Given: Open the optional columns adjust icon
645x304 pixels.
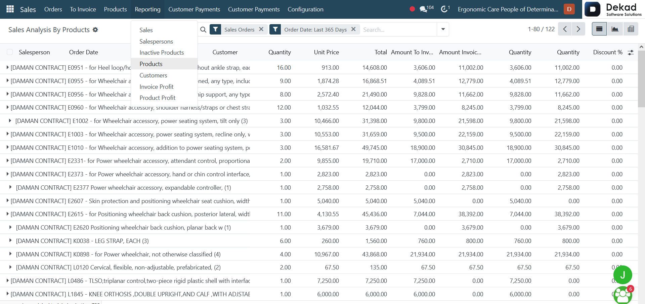Looking at the screenshot, I should [631, 52].
